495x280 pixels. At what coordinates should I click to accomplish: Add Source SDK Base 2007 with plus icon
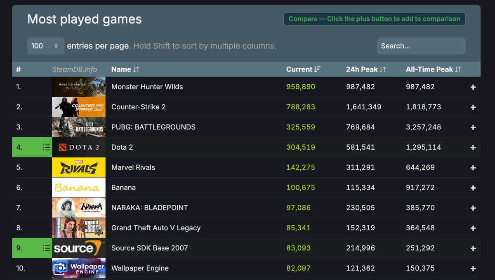coord(473,248)
